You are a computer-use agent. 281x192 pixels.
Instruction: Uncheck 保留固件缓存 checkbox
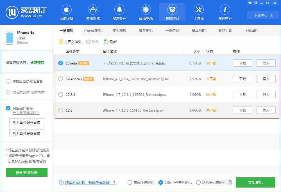[8, 108]
